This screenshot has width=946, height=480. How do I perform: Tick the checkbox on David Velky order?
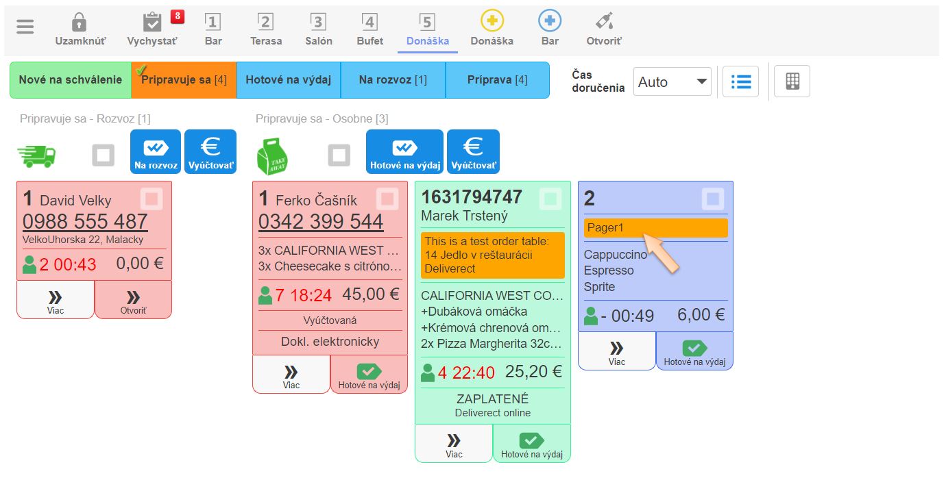[151, 199]
